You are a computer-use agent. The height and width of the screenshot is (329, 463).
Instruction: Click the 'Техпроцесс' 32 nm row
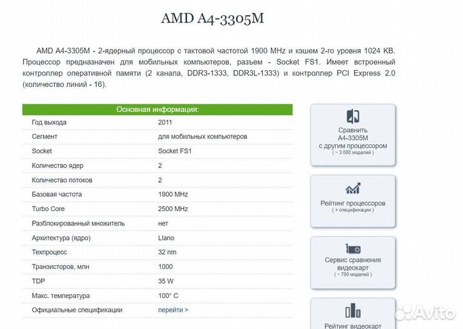(158, 252)
